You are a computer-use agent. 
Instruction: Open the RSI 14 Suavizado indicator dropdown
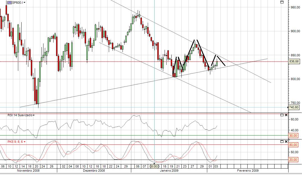pos(34,115)
